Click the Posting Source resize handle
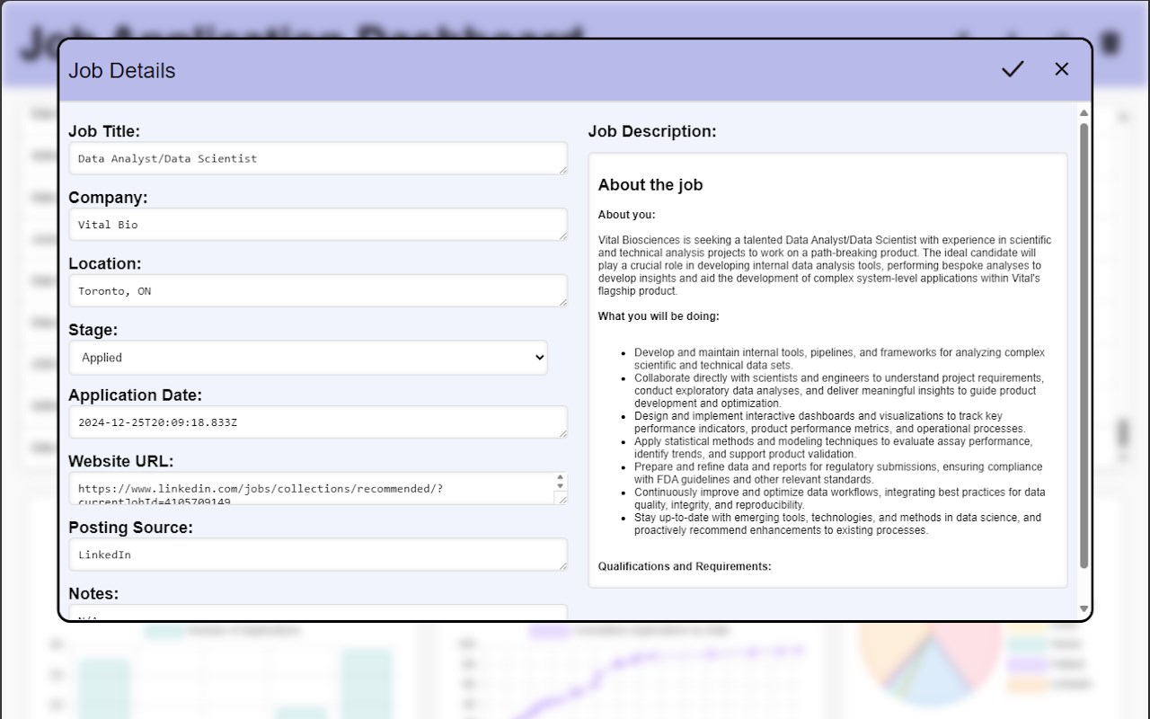The image size is (1150, 719). [562, 565]
